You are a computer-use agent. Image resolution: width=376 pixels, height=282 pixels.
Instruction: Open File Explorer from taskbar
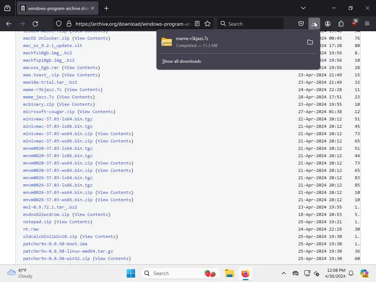coord(229,273)
